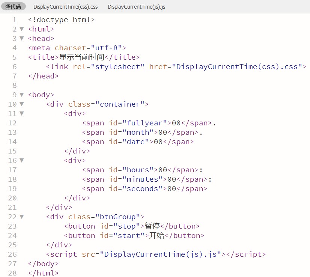The height and width of the screenshot is (277, 310).
Task: Click the closing </div> on line 21
Action: tap(59, 208)
